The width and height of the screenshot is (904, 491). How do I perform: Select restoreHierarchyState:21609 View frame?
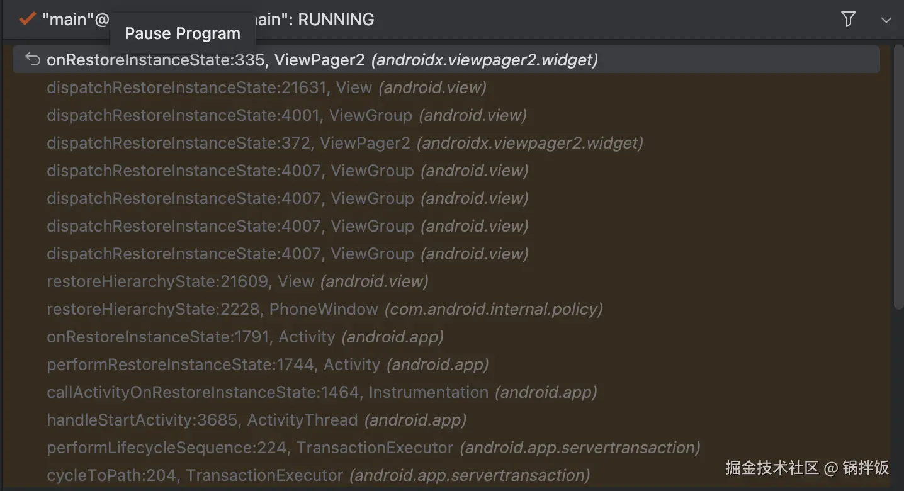[237, 281]
